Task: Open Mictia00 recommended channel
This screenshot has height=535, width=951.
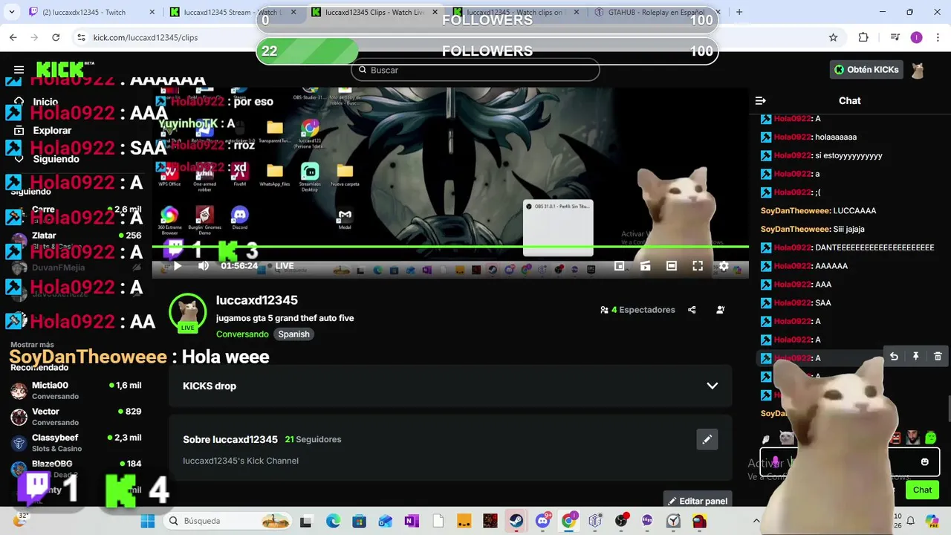Action: click(76, 391)
